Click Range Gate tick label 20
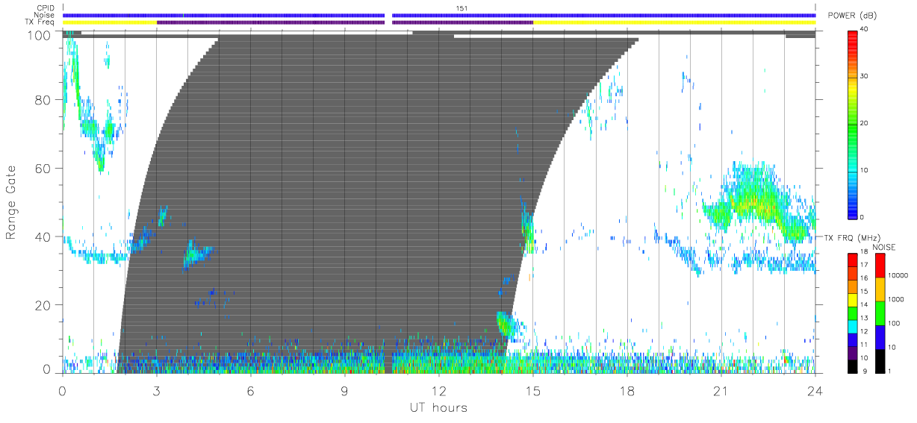 click(43, 305)
